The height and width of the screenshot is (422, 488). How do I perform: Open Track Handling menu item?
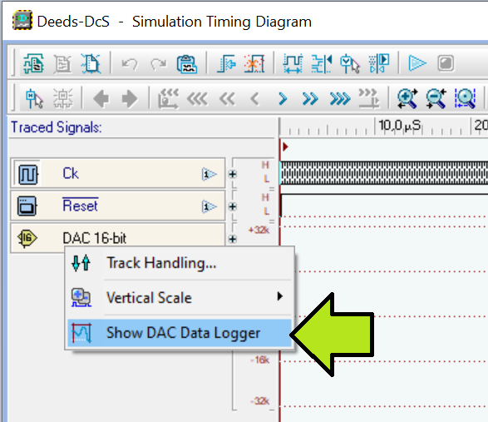pos(180,263)
